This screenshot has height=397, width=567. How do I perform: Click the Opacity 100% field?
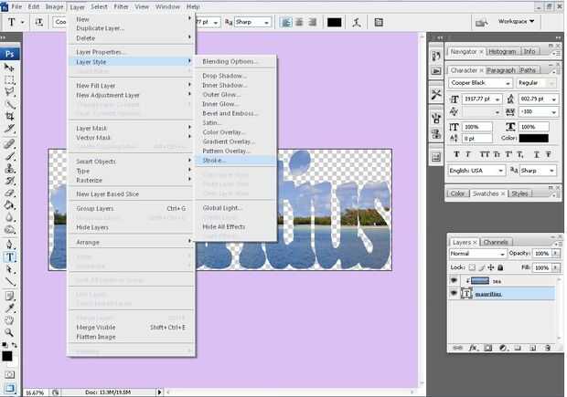pyautogui.click(x=541, y=254)
